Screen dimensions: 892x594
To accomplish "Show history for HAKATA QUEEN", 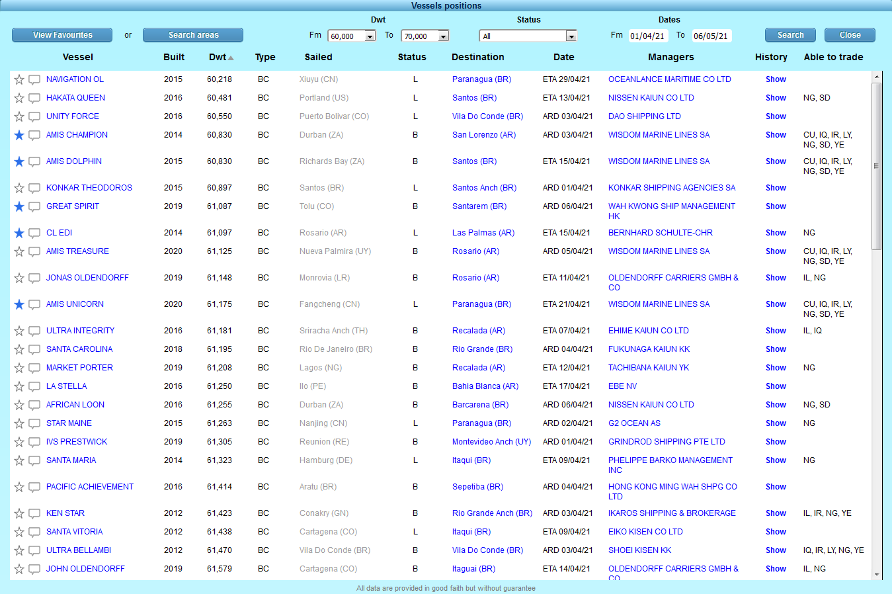I will (776, 98).
